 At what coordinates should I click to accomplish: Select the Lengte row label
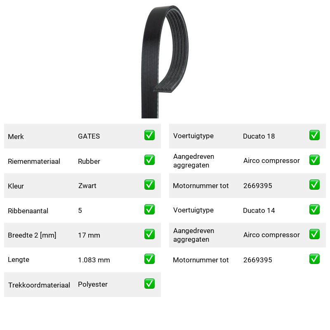pyautogui.click(x=19, y=260)
